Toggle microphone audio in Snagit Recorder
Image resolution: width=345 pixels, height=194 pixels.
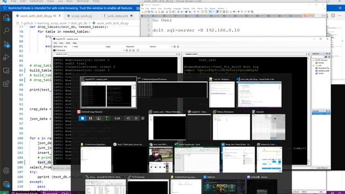click(x=107, y=119)
